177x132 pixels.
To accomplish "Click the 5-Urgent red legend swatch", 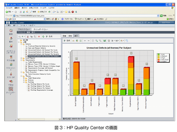I will pos(158,61).
